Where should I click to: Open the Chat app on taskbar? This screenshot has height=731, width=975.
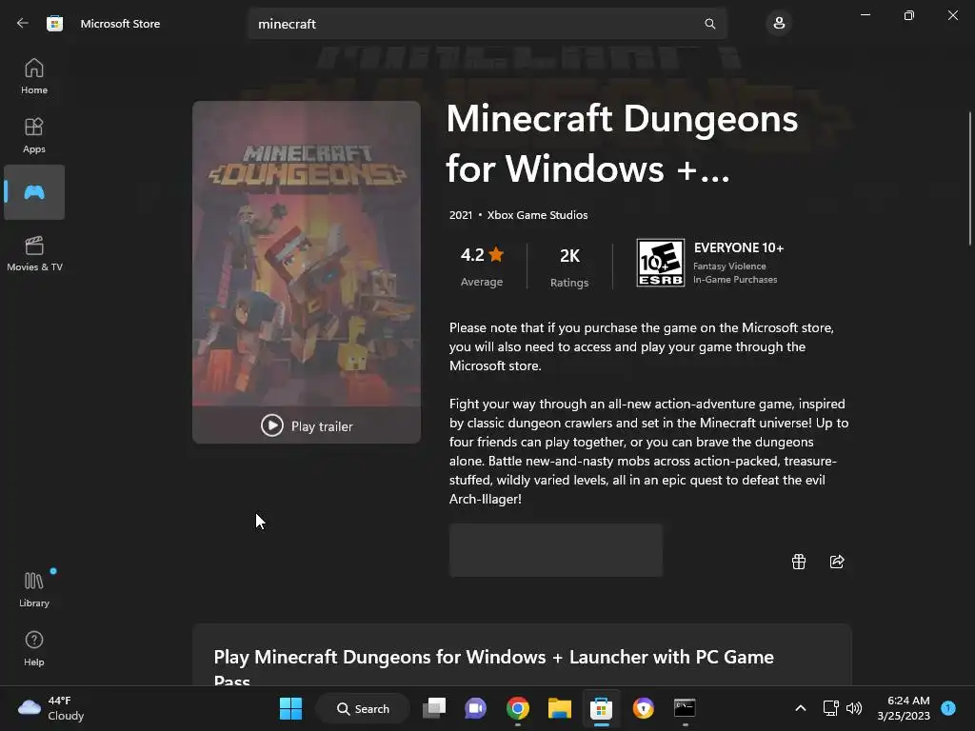(x=476, y=708)
